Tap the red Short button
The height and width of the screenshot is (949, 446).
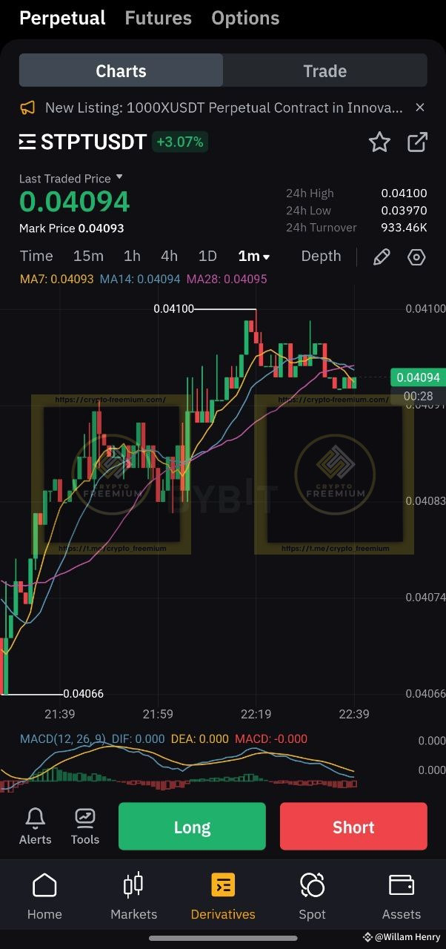[353, 827]
